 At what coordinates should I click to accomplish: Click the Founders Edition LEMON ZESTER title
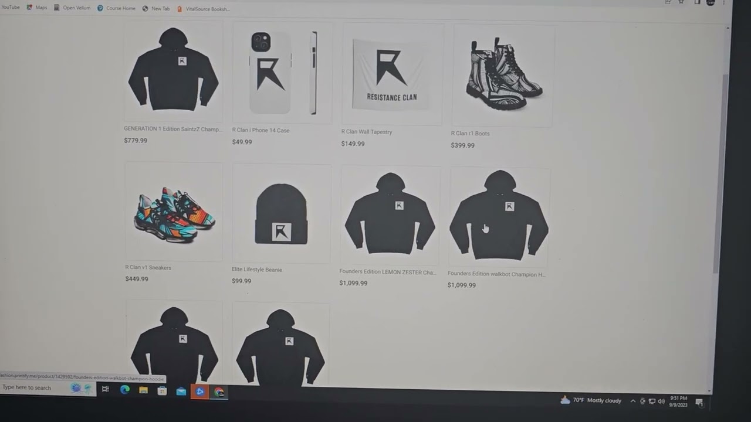pos(388,272)
